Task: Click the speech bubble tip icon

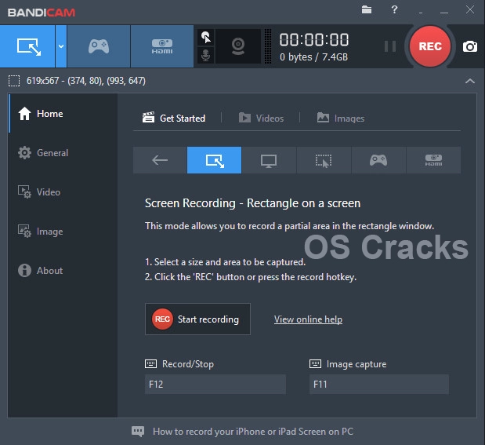Action: pyautogui.click(x=138, y=432)
